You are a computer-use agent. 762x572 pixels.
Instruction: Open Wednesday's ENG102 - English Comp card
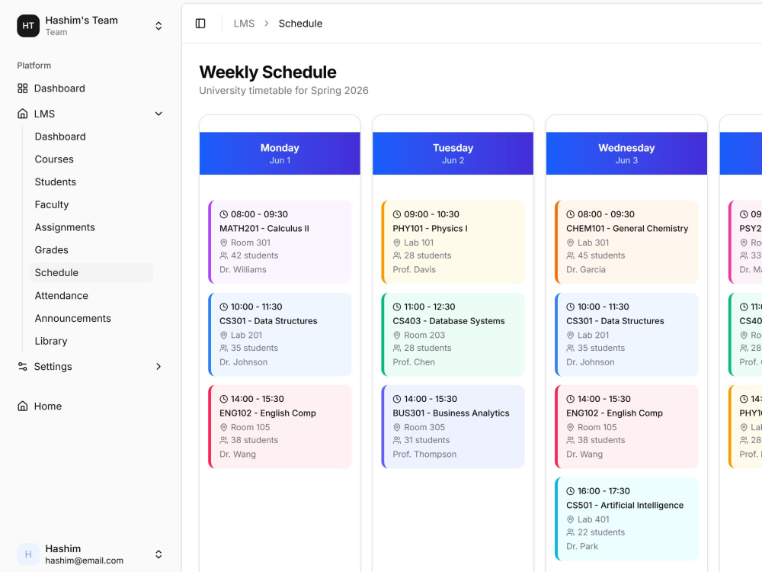[x=626, y=426]
